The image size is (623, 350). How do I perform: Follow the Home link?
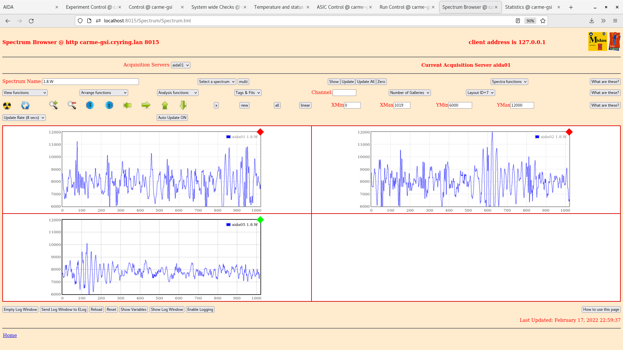pos(10,335)
